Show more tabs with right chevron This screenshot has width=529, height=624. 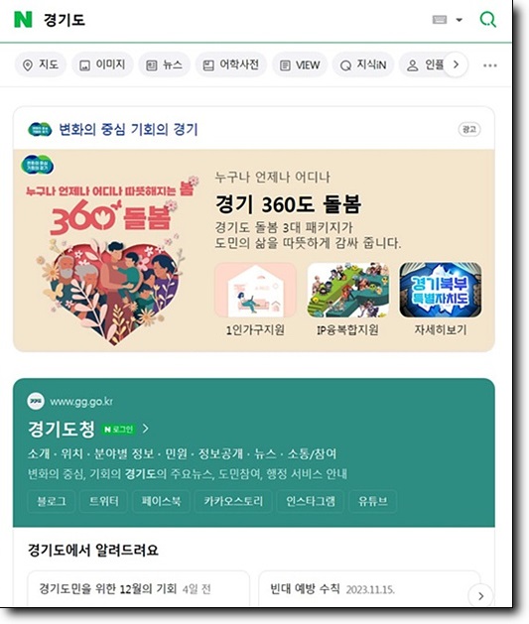click(x=456, y=64)
